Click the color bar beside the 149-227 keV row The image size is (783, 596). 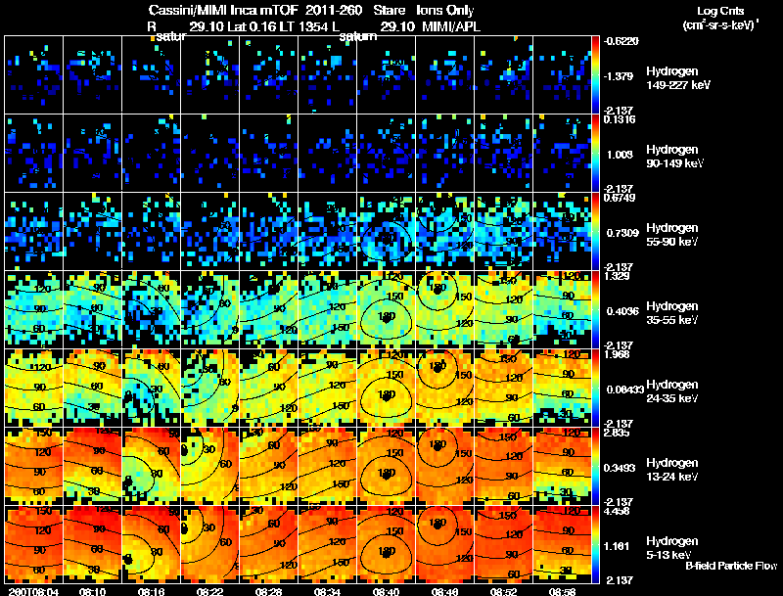click(x=595, y=75)
